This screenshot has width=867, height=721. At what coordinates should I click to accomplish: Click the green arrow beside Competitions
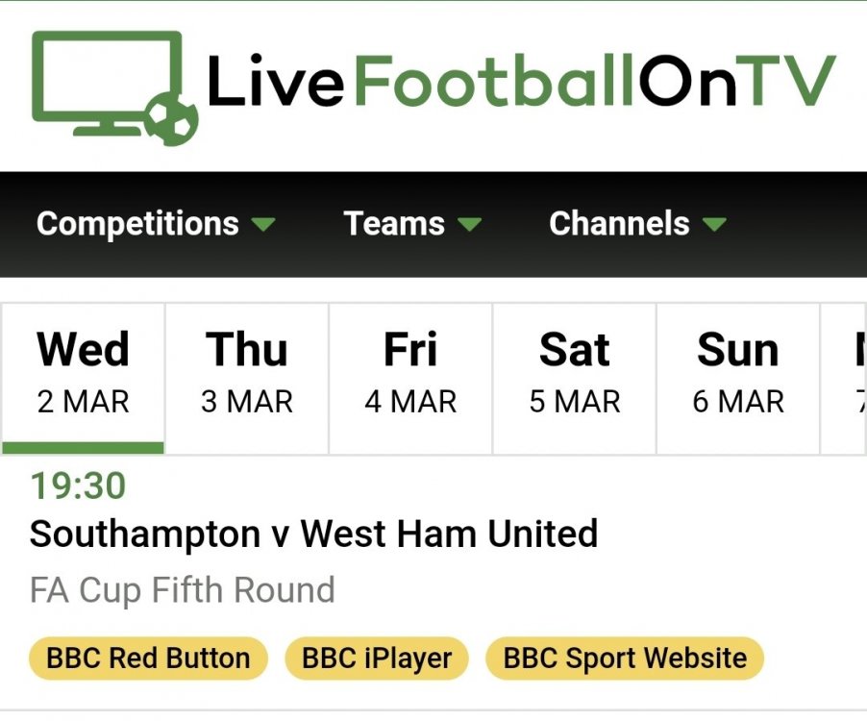pyautogui.click(x=262, y=225)
